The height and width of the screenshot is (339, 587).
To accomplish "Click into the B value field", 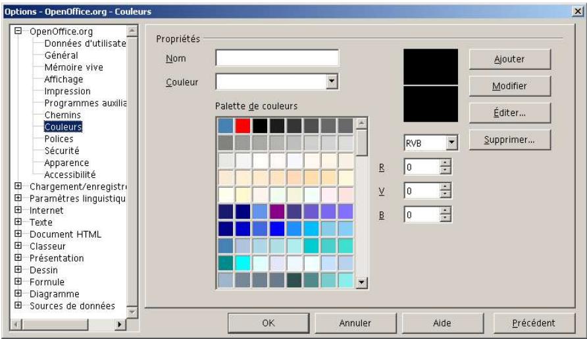I will click(422, 215).
